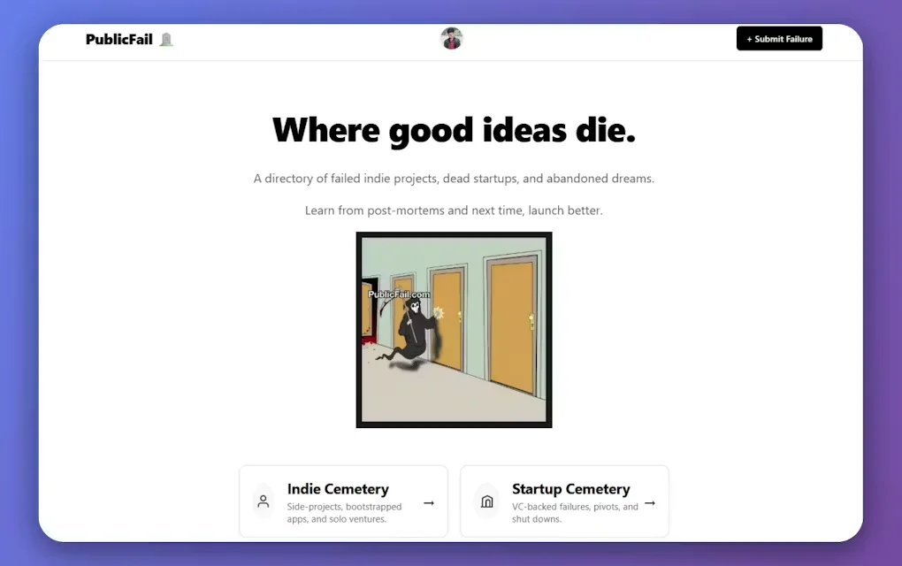
Task: Click the "Learn from post-mortems" text line
Action: click(454, 210)
